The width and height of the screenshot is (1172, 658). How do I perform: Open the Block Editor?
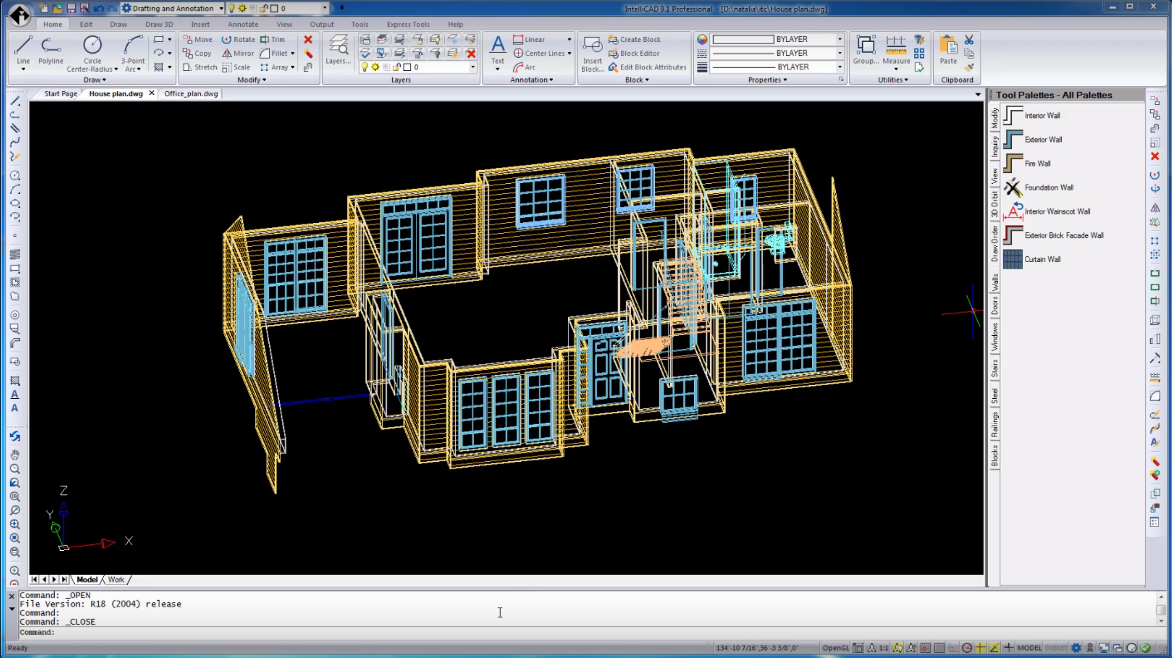[634, 53]
